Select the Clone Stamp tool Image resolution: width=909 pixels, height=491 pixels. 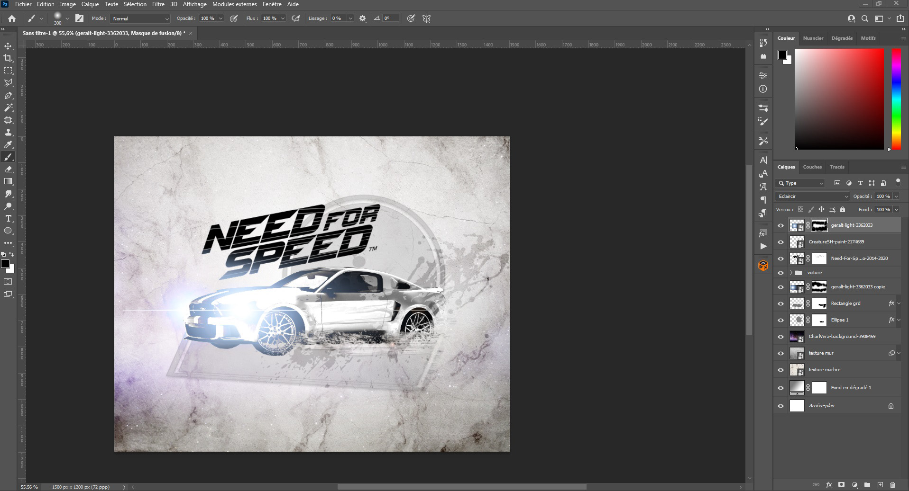click(x=8, y=132)
